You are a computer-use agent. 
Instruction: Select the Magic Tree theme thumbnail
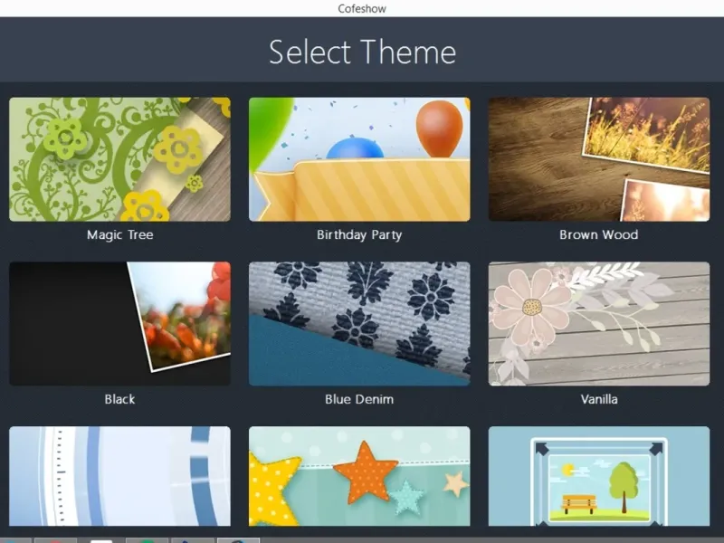119,159
